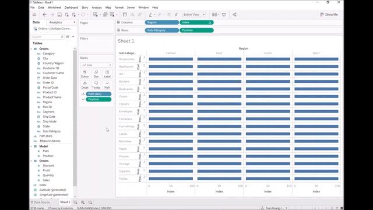
Task: Go to the Data Source tab
Action: (x=40, y=202)
